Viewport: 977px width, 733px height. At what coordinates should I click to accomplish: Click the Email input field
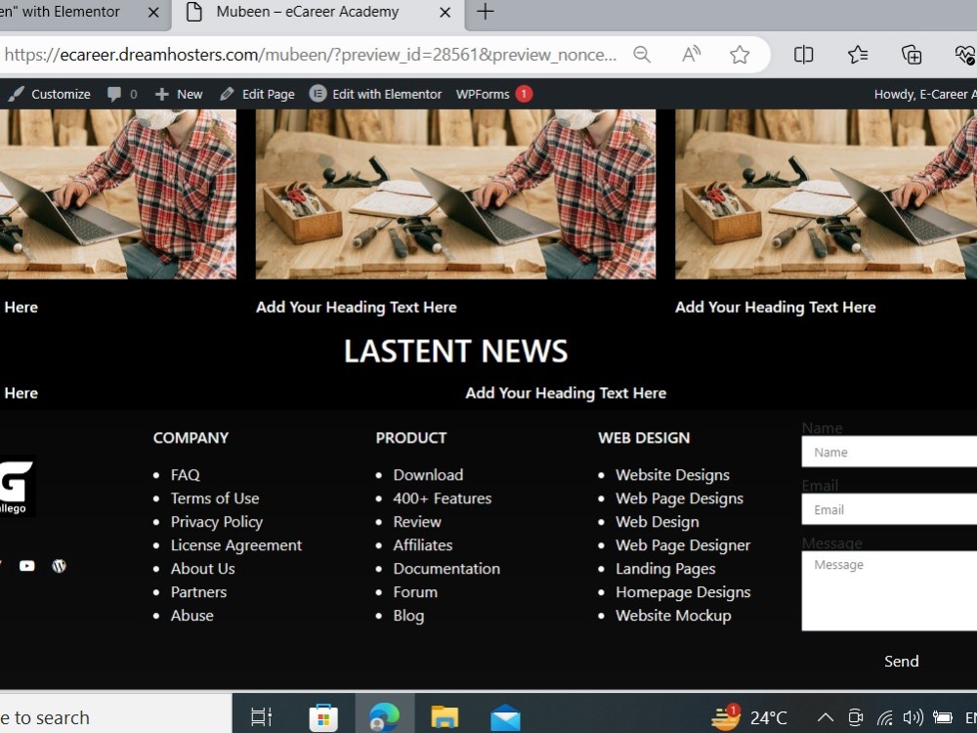[889, 509]
